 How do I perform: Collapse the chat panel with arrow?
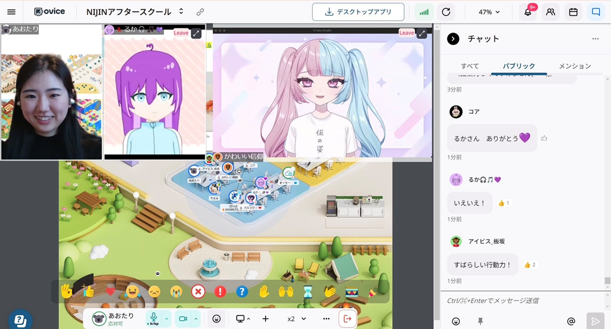tap(453, 39)
